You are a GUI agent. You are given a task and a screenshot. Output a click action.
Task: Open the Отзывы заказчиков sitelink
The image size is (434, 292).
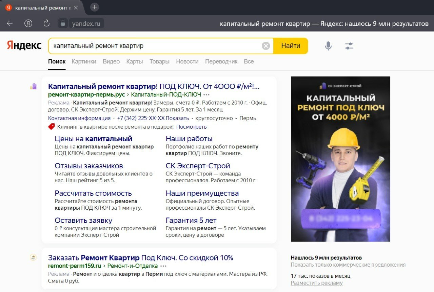[89, 166]
